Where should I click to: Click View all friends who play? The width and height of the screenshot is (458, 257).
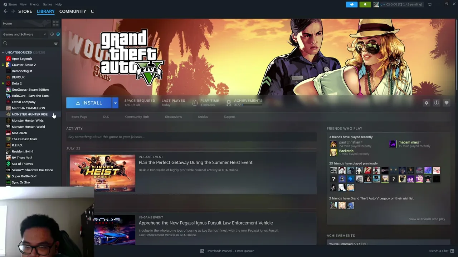427,219
